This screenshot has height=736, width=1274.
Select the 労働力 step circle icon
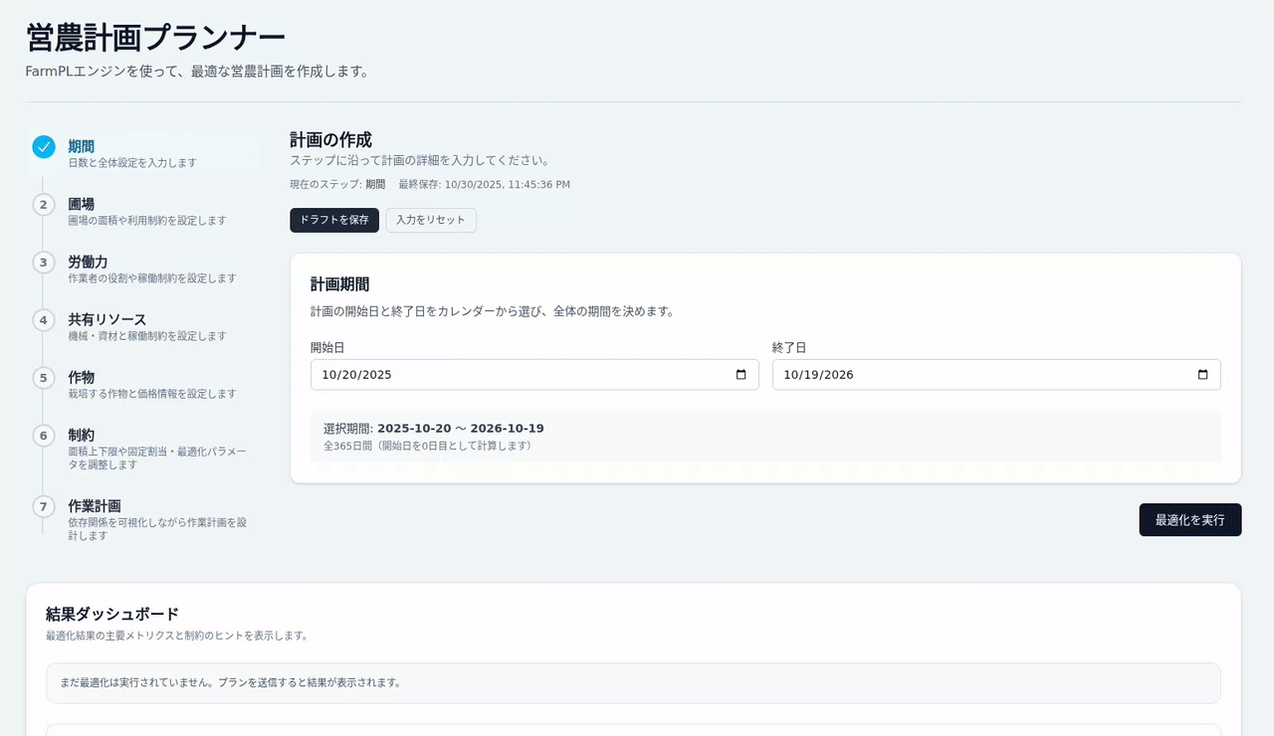[x=43, y=262]
